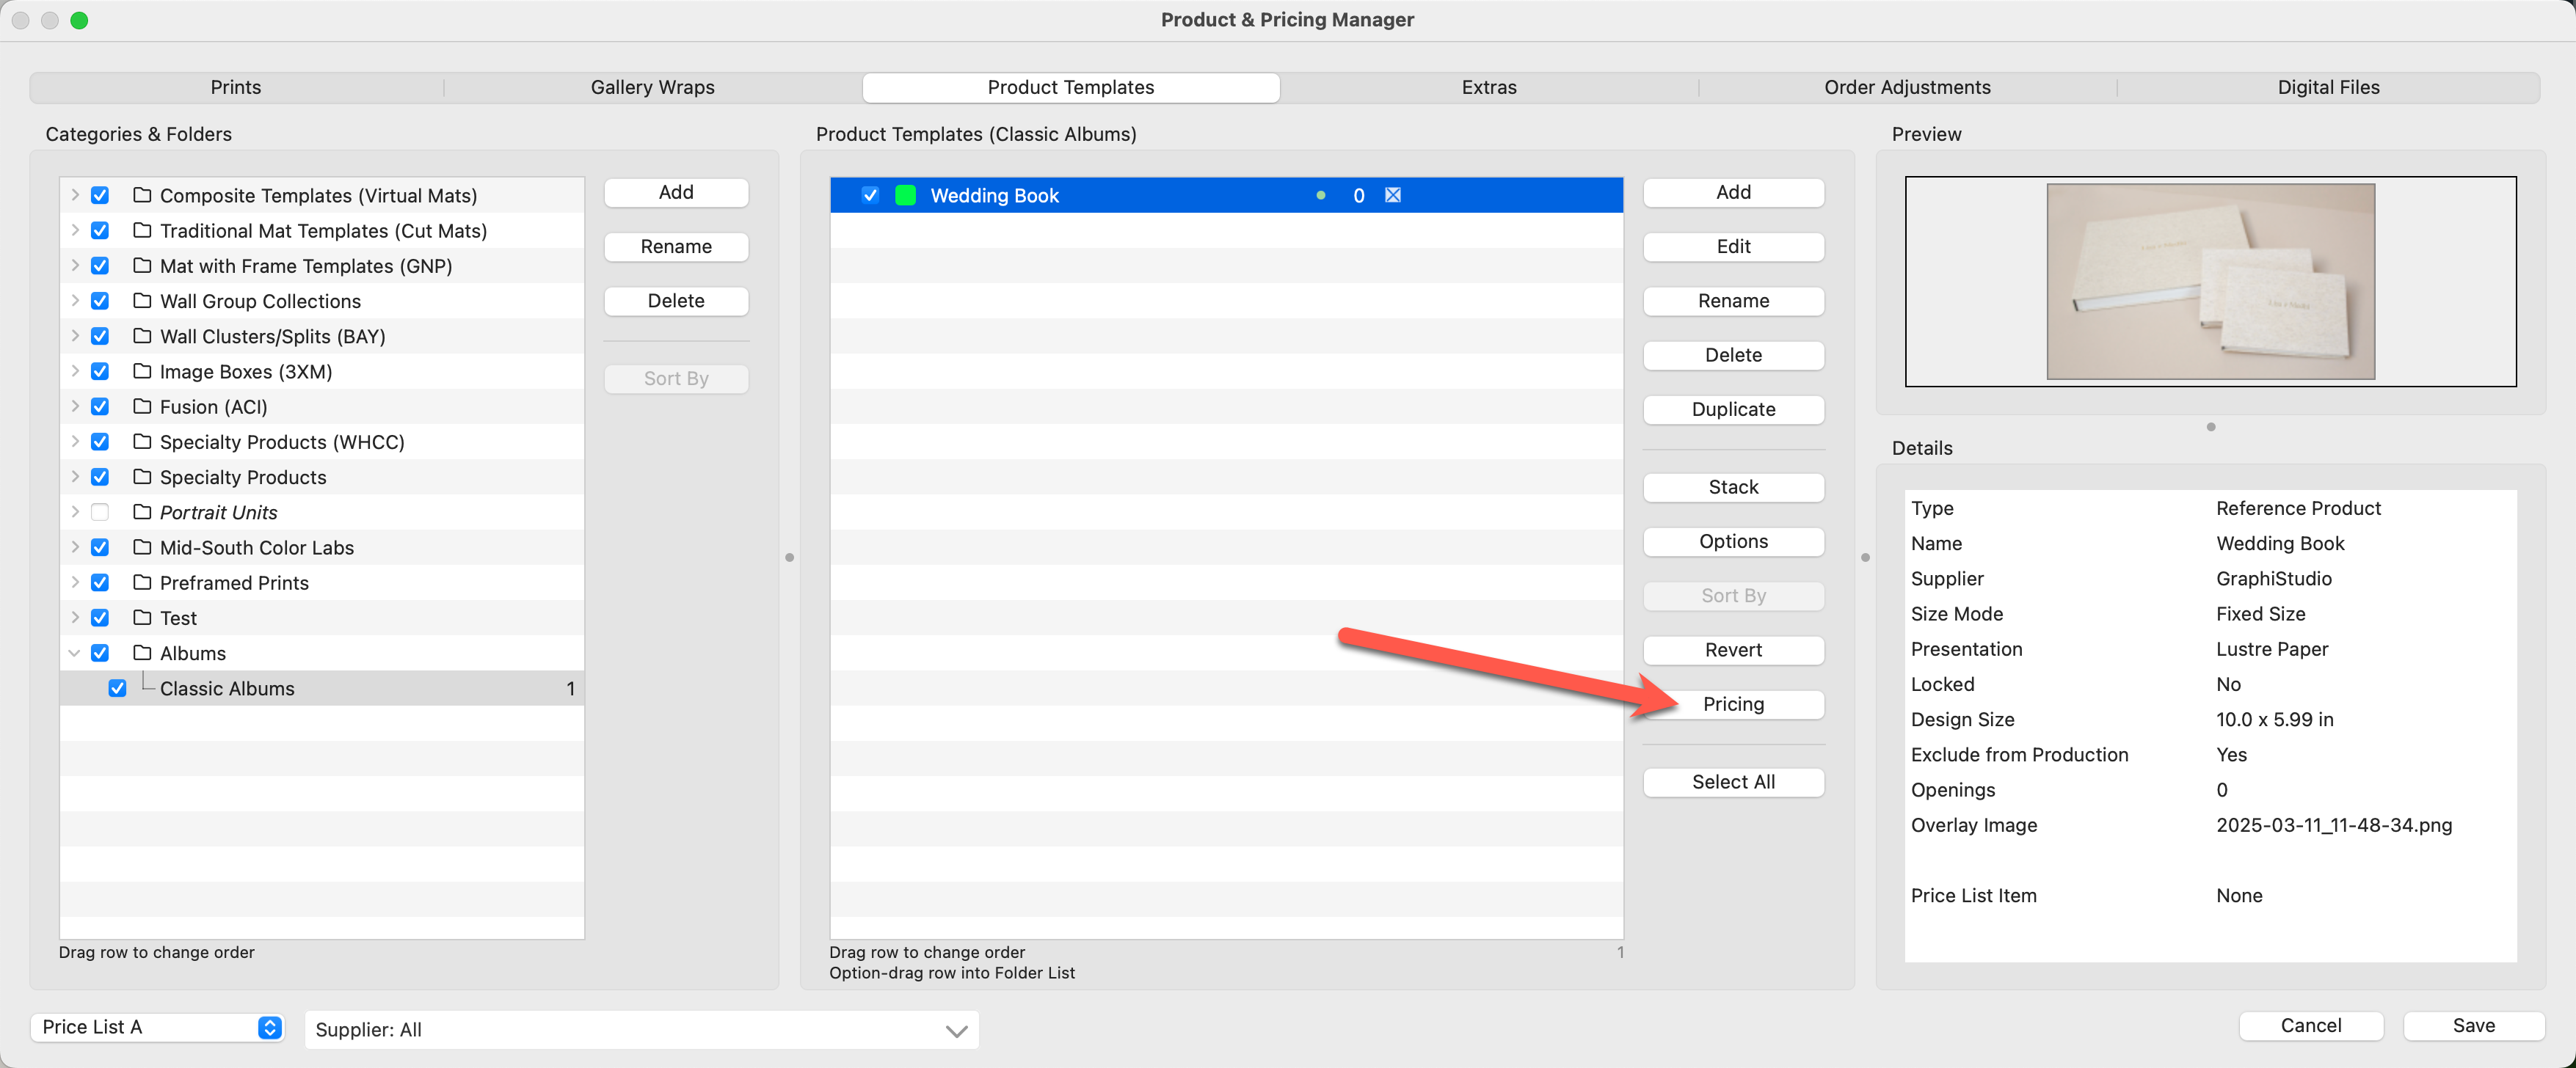The height and width of the screenshot is (1068, 2576).
Task: Enable the Portrait Units checkbox
Action: tap(100, 513)
